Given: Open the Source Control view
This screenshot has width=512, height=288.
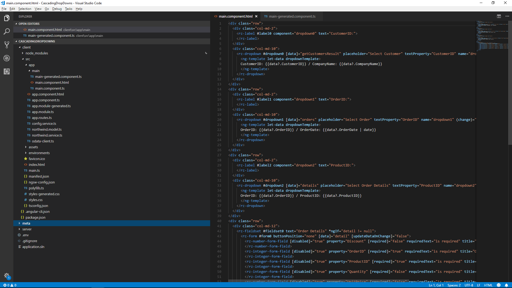Looking at the screenshot, I should 7,45.
